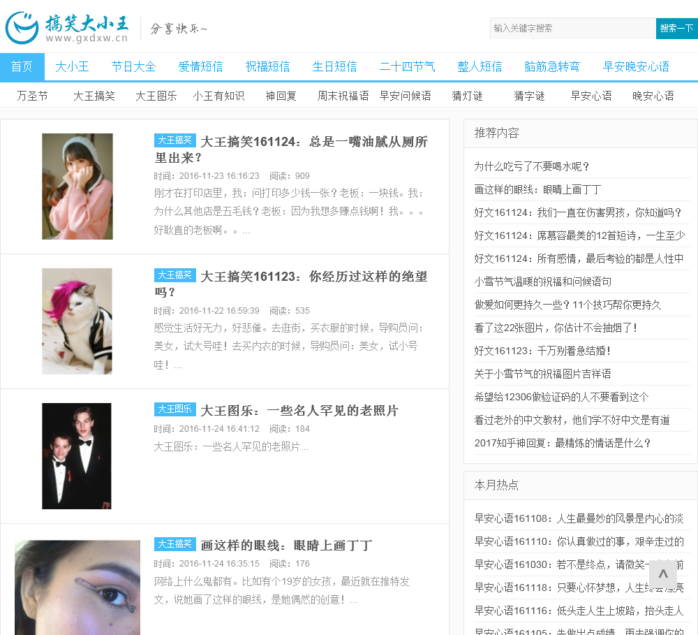The height and width of the screenshot is (635, 698).
Task: Open 早安晚安心语 menu item
Action: pos(636,67)
